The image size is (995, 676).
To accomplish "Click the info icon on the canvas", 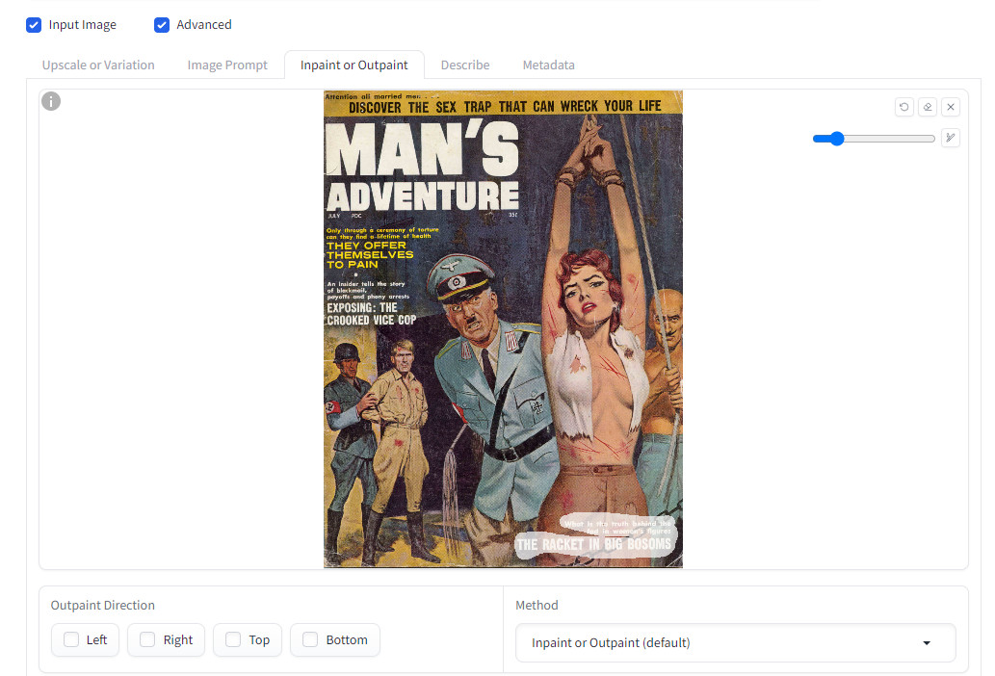I will tap(51, 101).
